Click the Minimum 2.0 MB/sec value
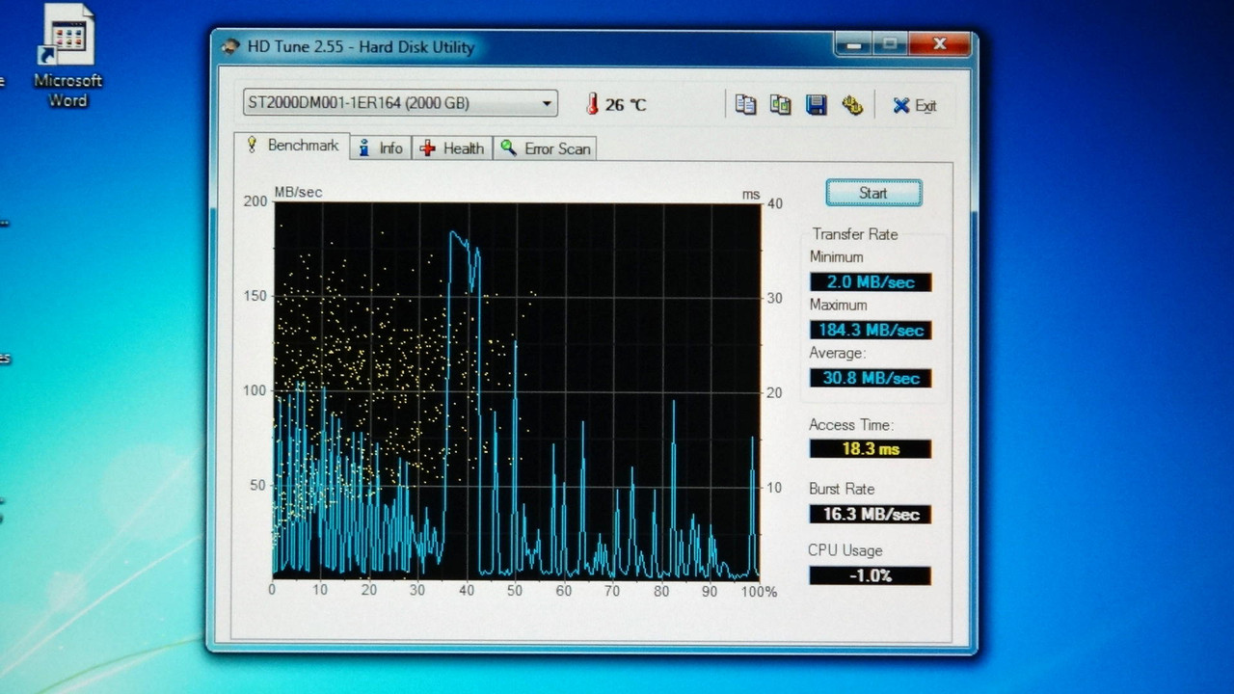Screen dimensions: 1234x694 pyautogui.click(x=871, y=282)
